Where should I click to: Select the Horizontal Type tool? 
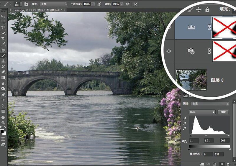click(3, 100)
